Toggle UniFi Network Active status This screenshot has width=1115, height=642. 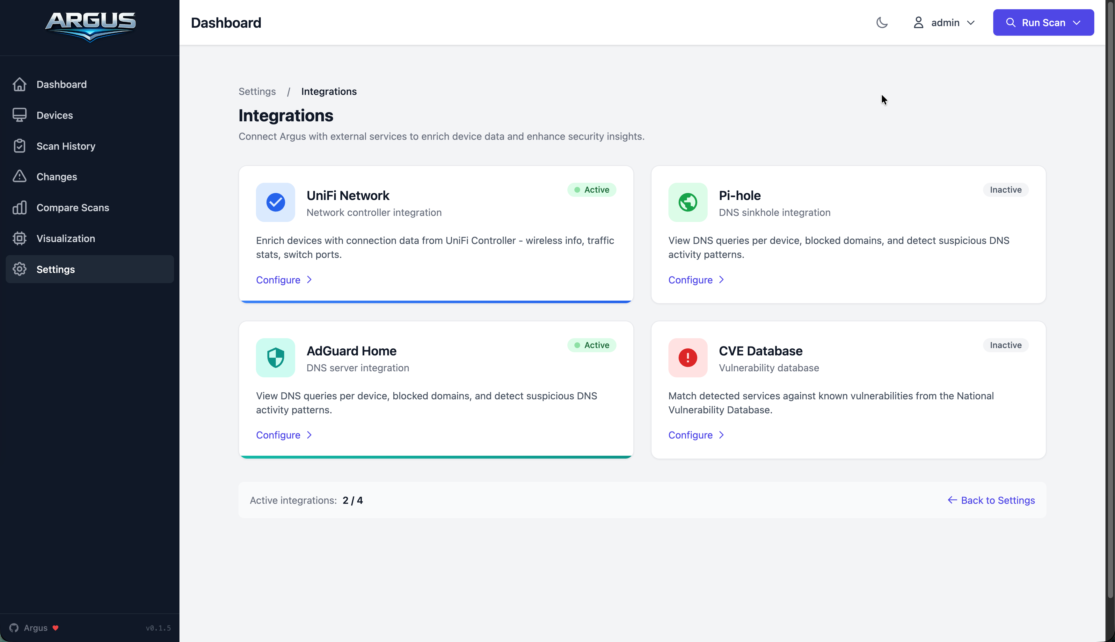(x=592, y=189)
